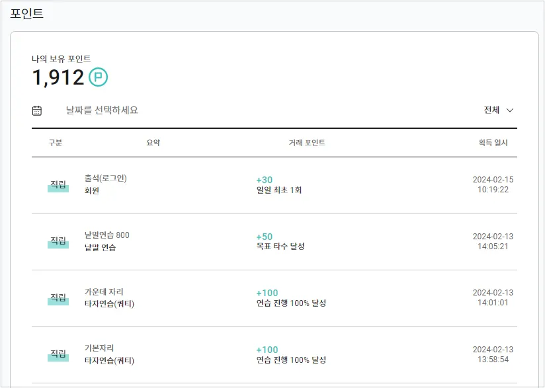This screenshot has height=388, width=545.
Task: Click the 1,912 point balance
Action: 58,78
